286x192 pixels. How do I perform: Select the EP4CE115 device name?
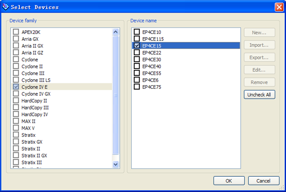pos(153,39)
